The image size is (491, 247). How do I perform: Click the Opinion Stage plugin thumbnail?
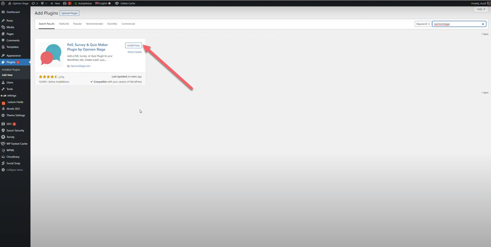click(51, 55)
